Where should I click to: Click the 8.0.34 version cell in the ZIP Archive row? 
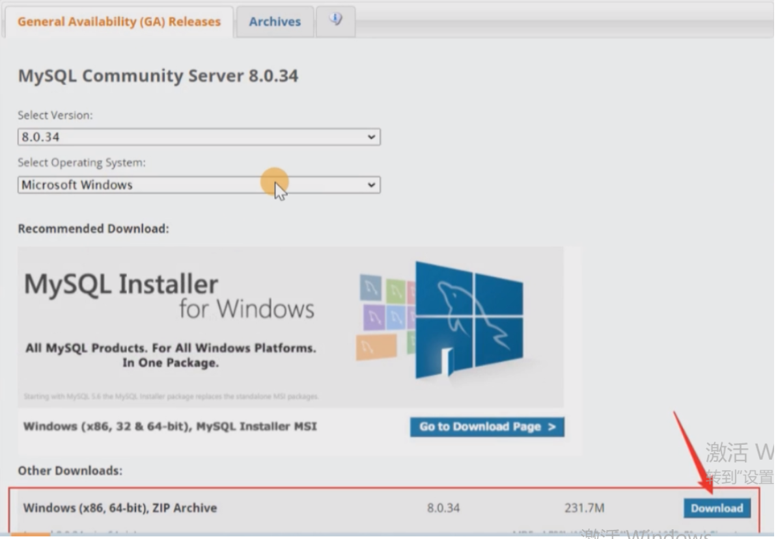443,508
